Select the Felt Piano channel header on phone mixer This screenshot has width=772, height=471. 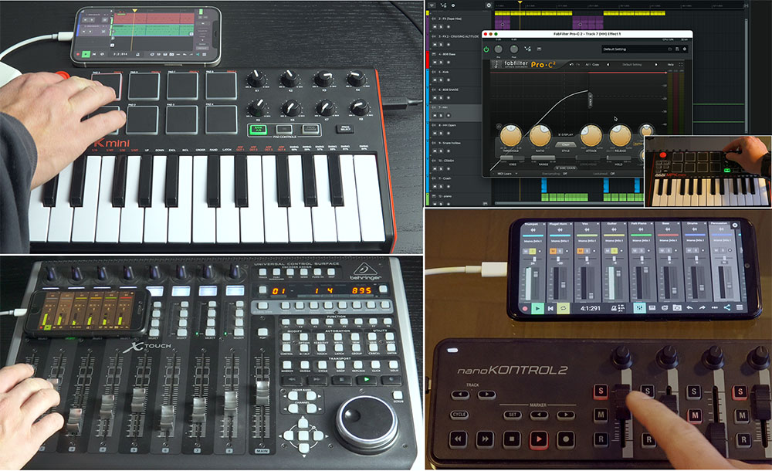pyautogui.click(x=639, y=224)
